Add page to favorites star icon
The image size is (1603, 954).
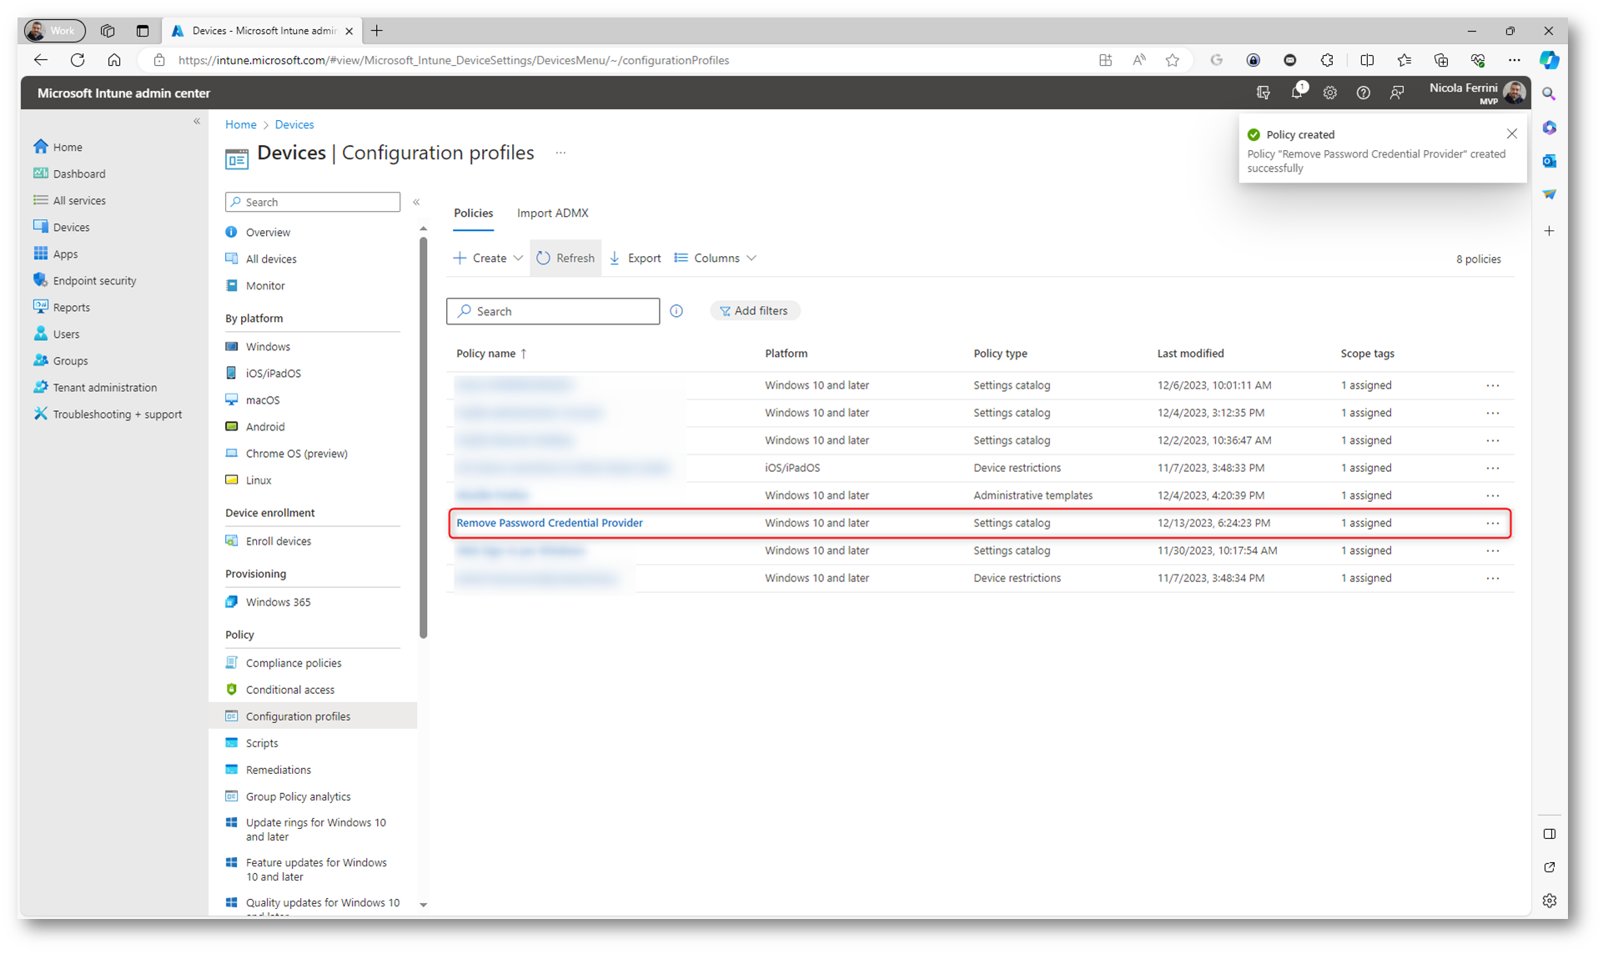[1173, 60]
